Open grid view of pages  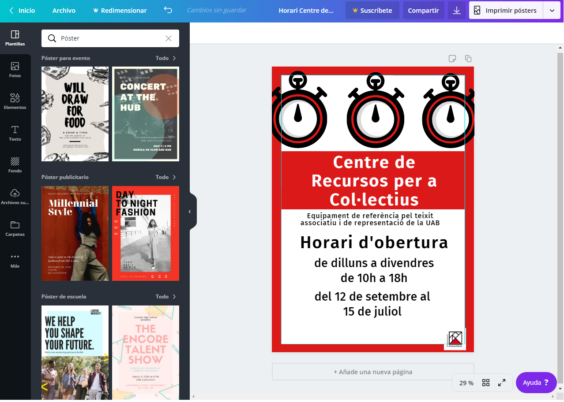(x=486, y=383)
